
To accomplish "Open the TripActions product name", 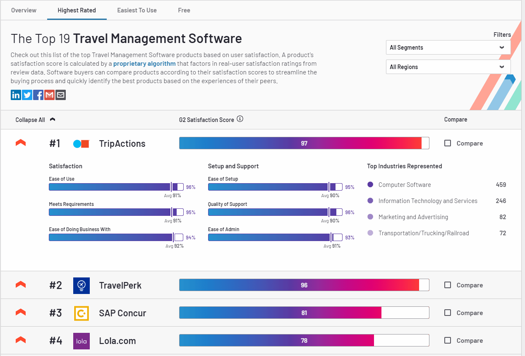I will (122, 144).
